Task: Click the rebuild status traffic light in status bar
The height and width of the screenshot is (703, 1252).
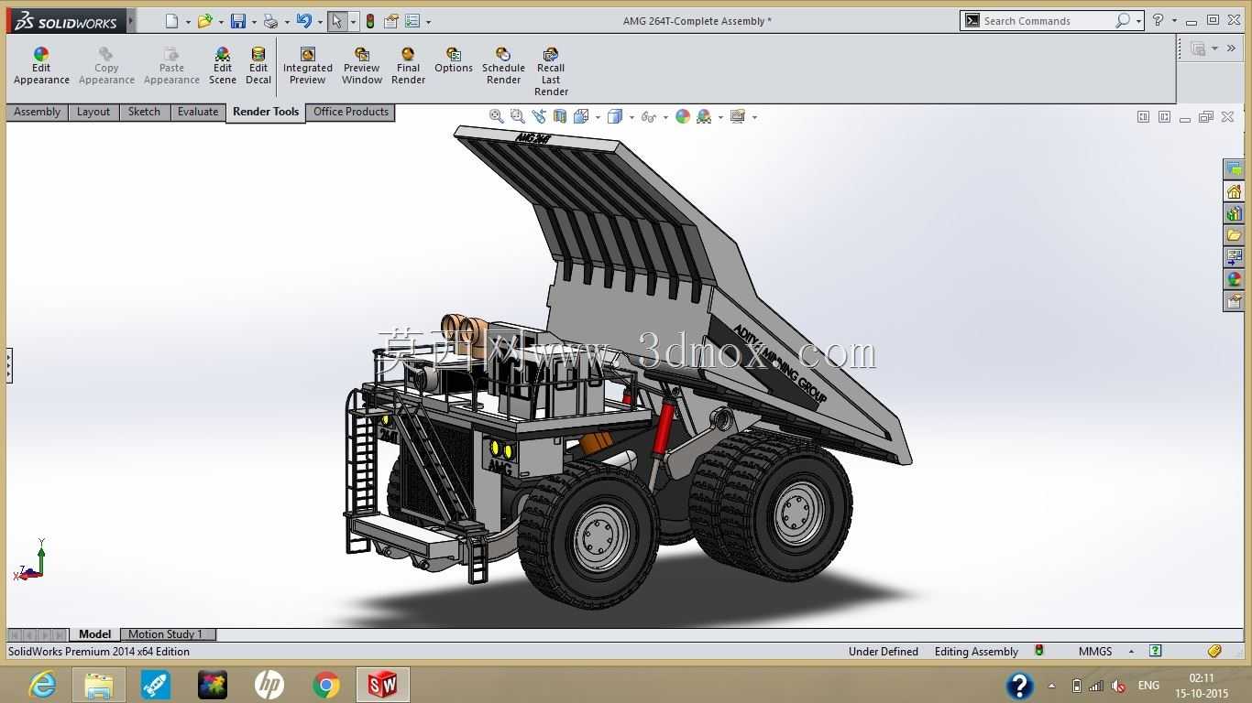Action: pyautogui.click(x=1039, y=651)
